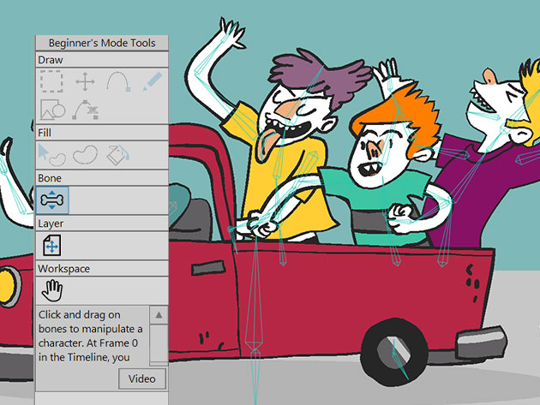
Task: Select the Draw Shape tool
Action: (52, 110)
